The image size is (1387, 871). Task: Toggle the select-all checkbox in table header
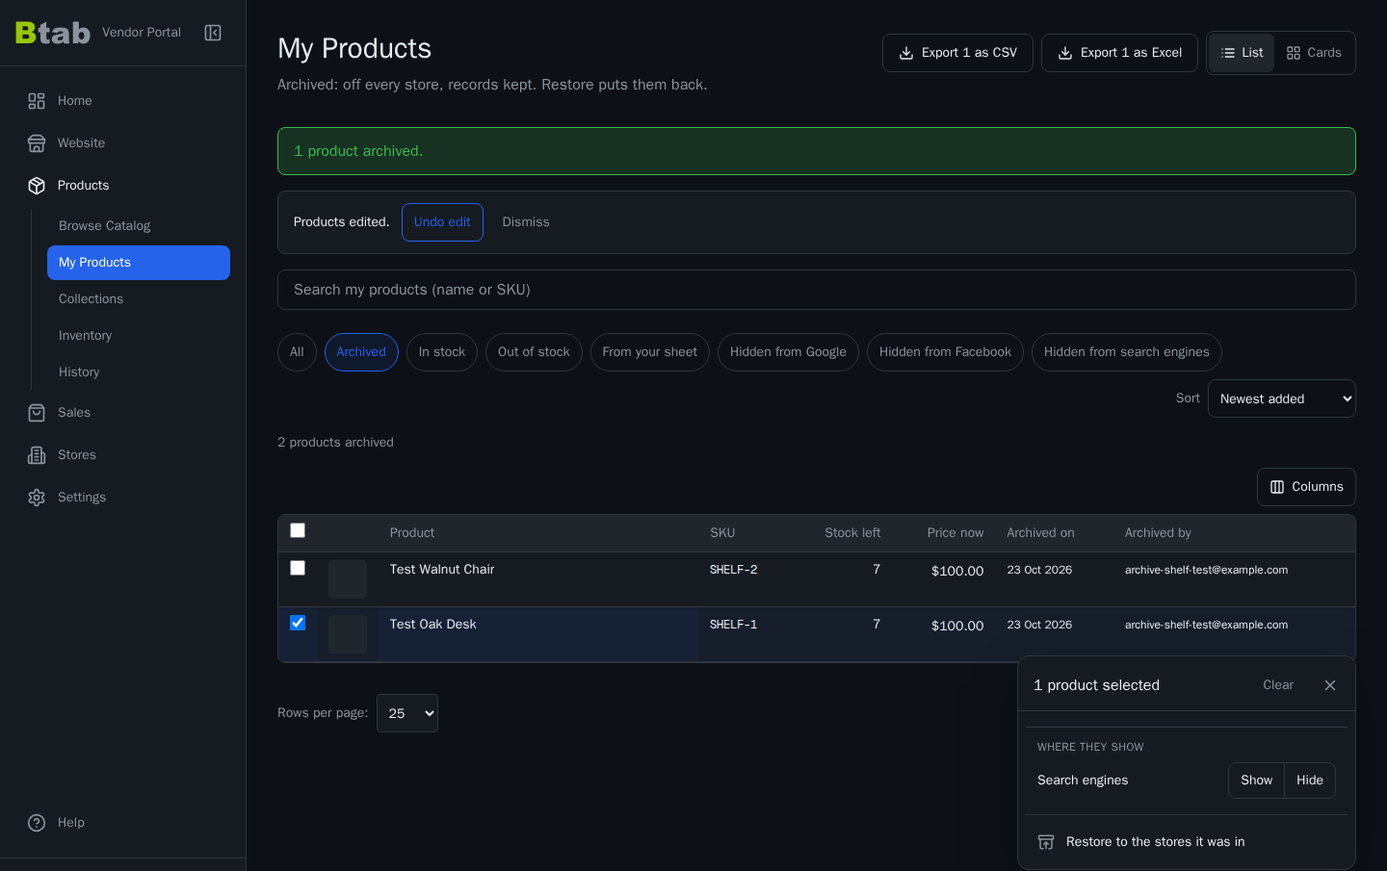click(x=298, y=530)
